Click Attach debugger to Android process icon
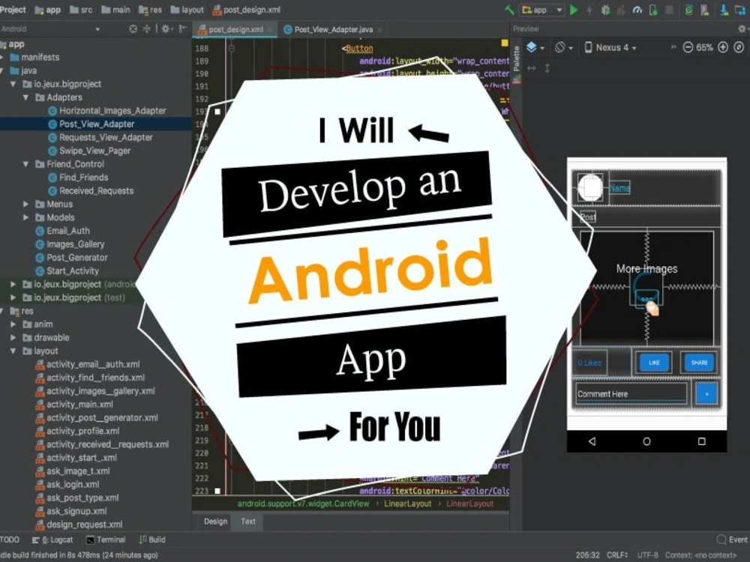The image size is (750, 562). [653, 10]
